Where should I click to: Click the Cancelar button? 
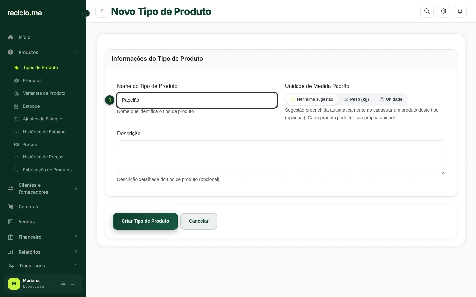(199, 221)
